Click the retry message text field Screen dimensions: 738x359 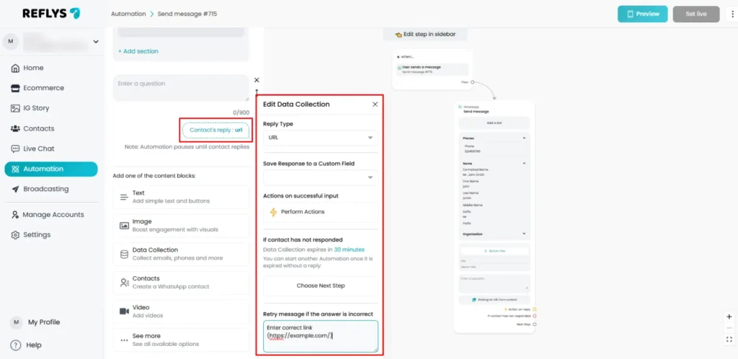point(320,336)
